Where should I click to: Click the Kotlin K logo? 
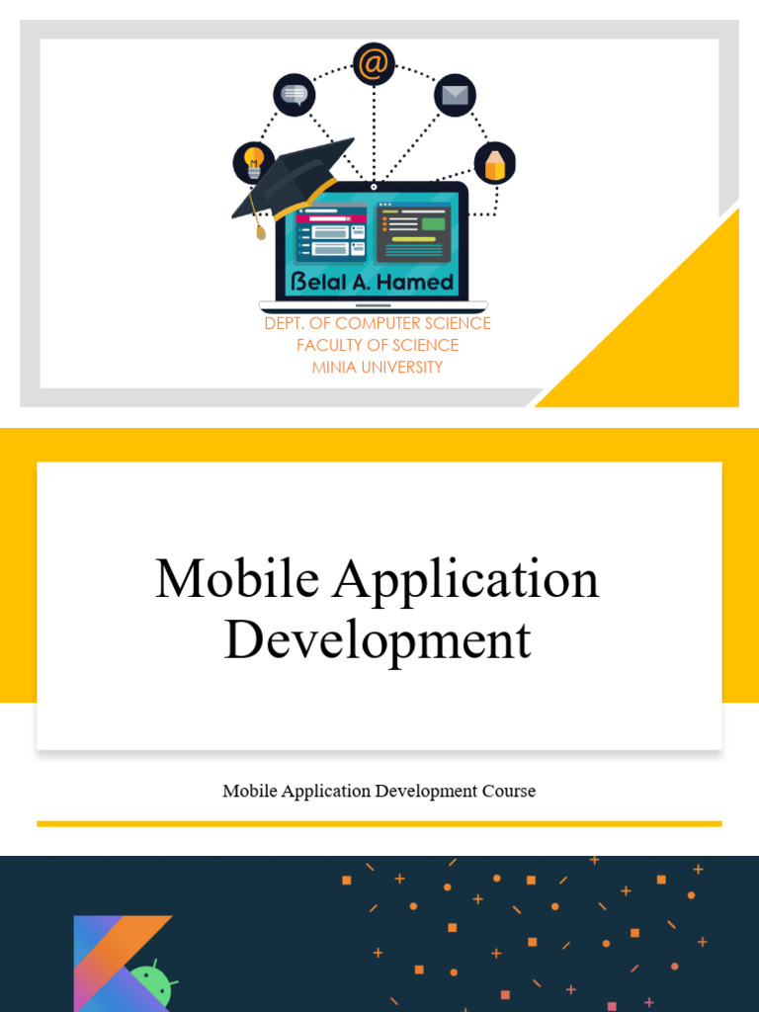[123, 963]
